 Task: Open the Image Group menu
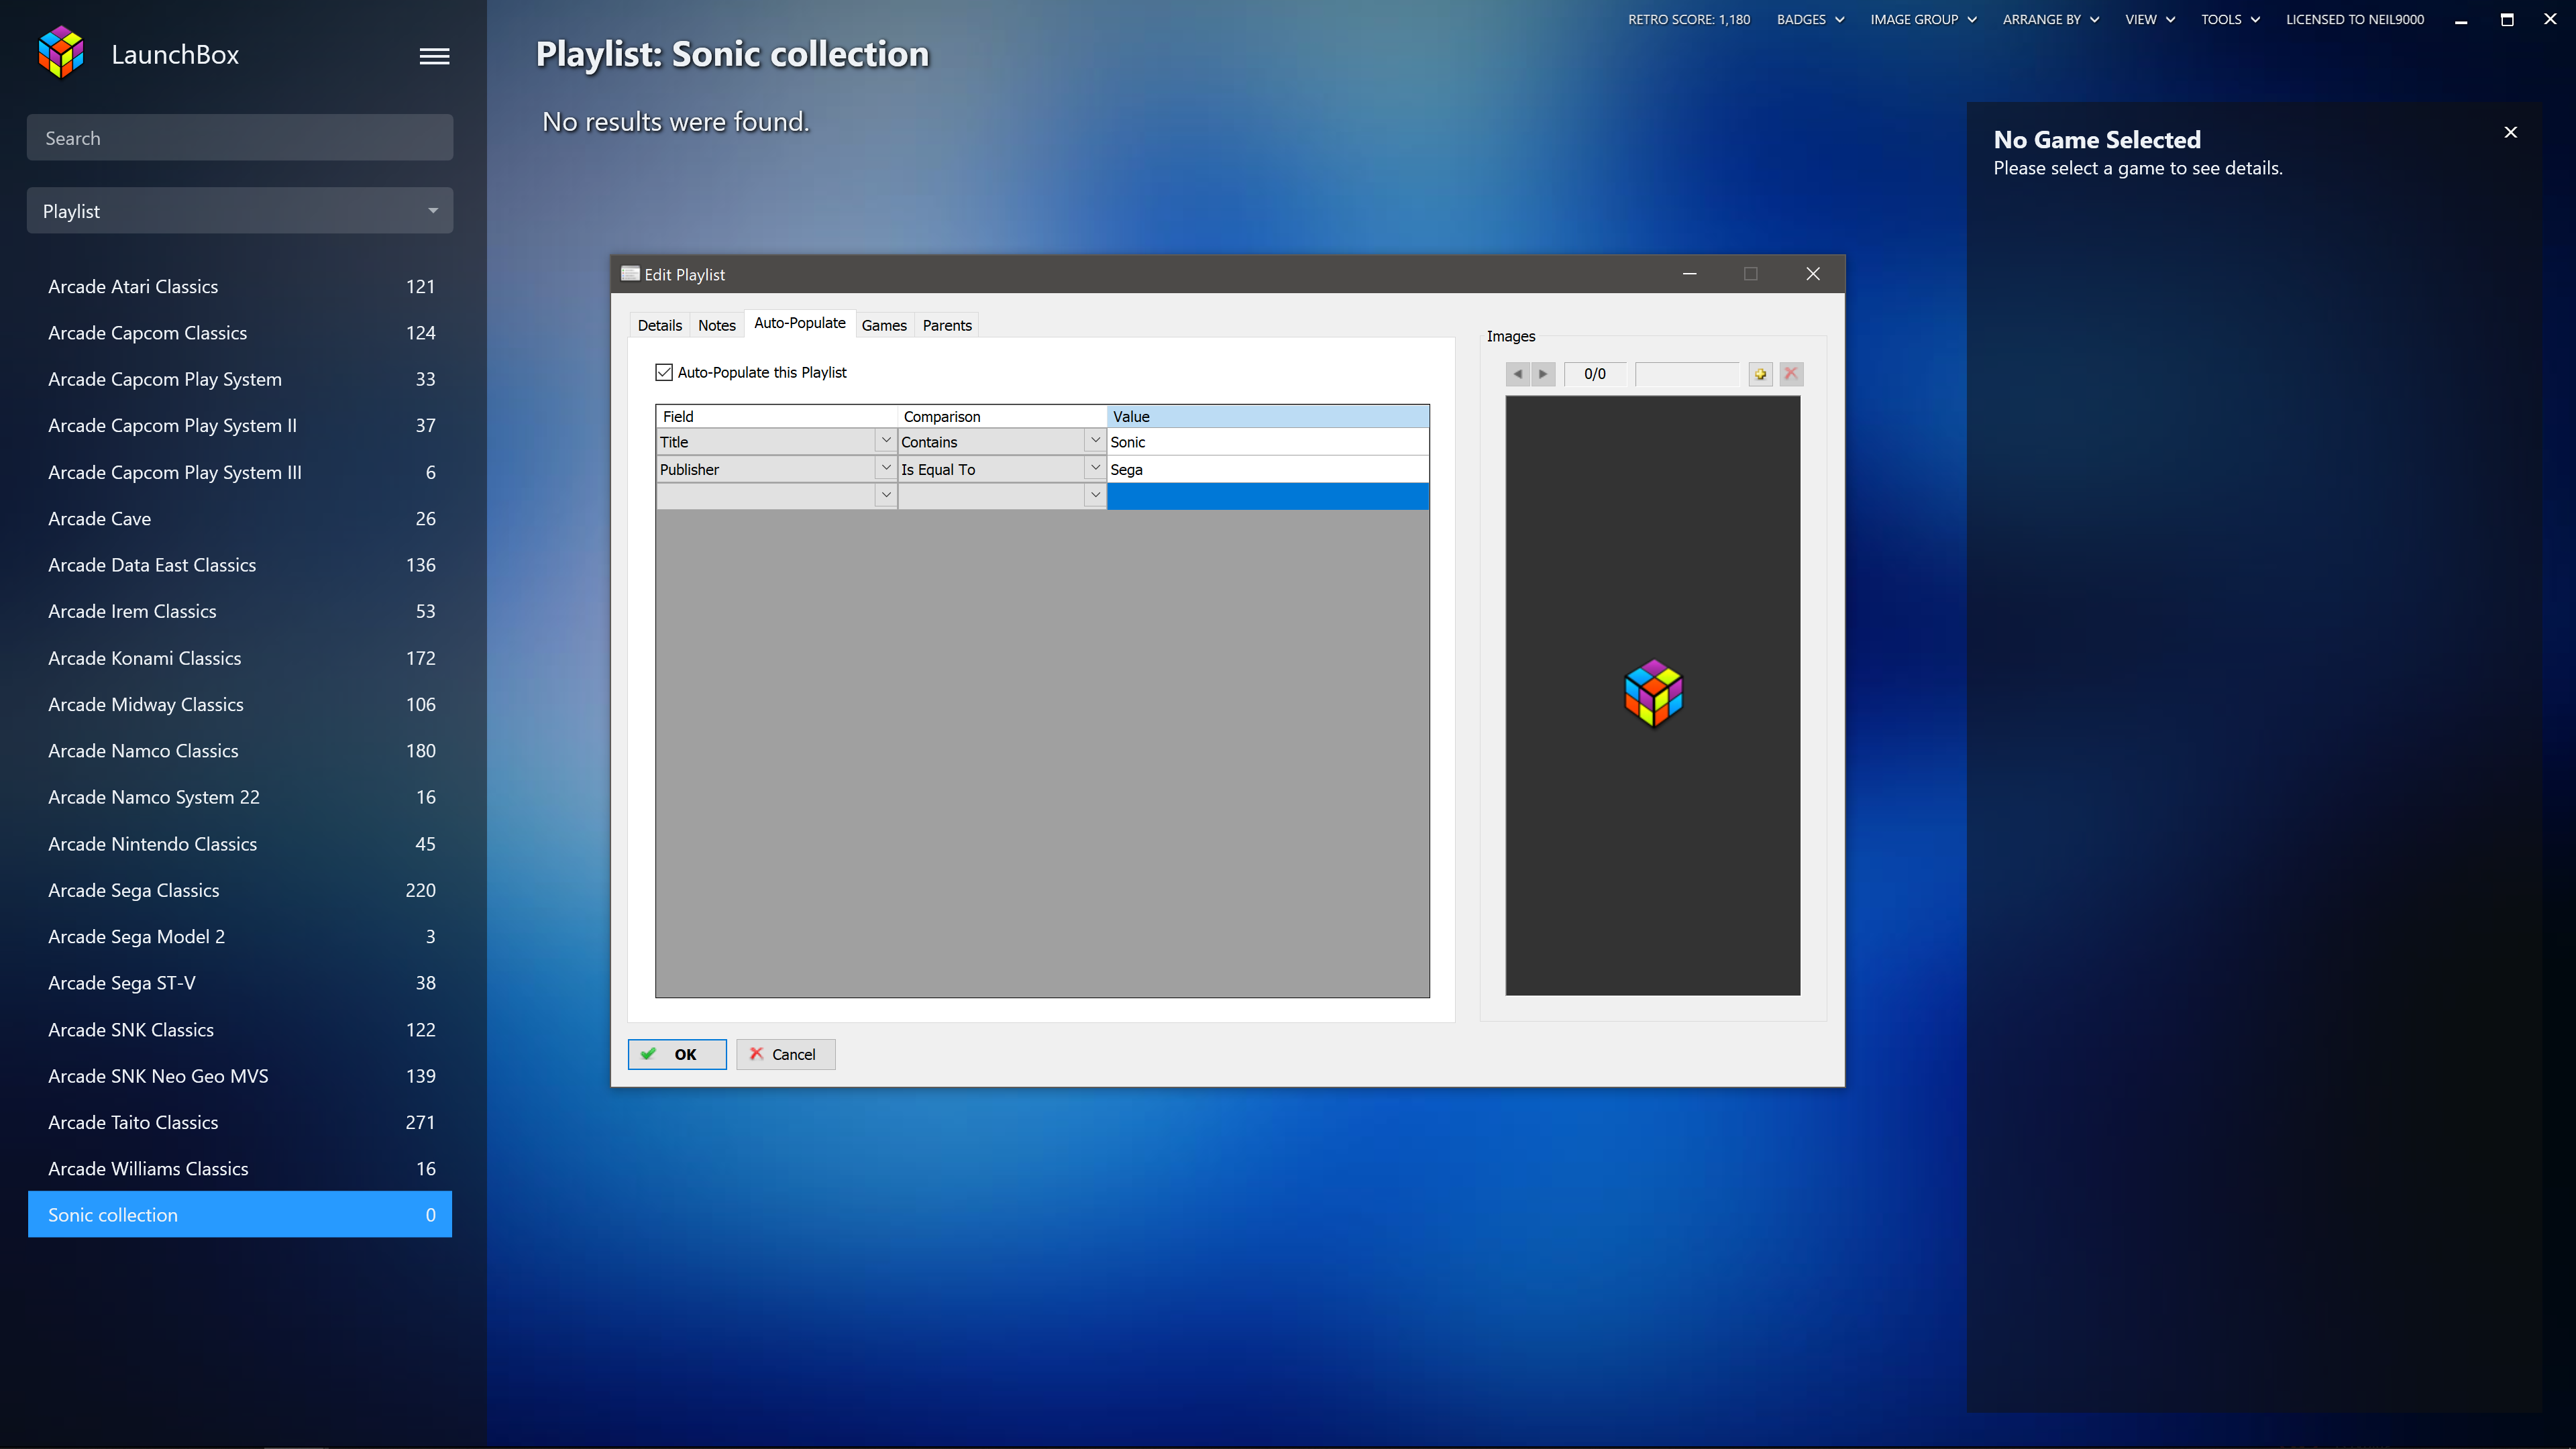1923,19
